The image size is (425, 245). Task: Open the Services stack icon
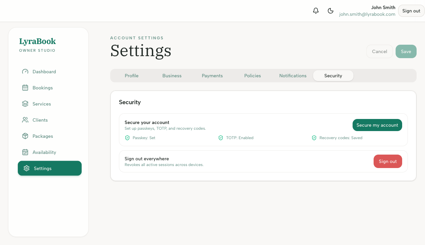tap(25, 104)
